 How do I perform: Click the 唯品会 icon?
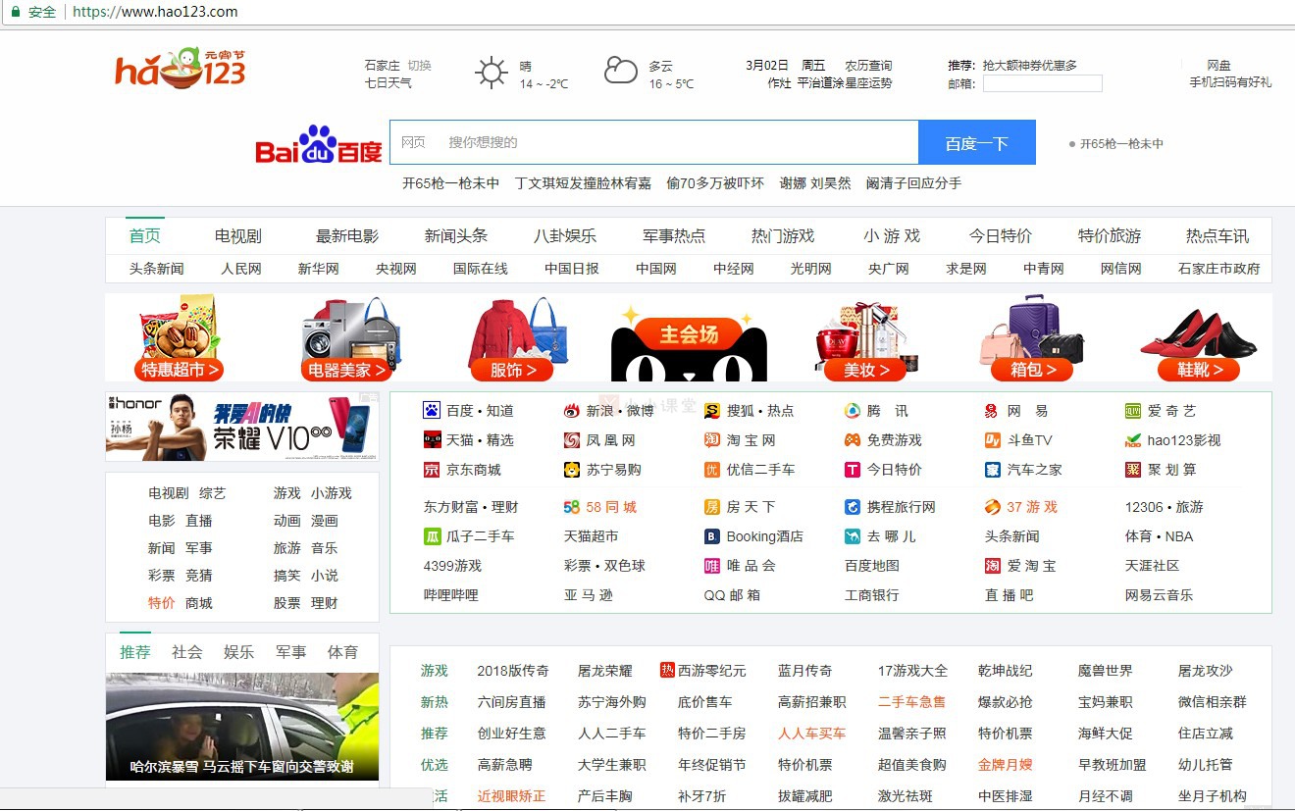point(712,566)
